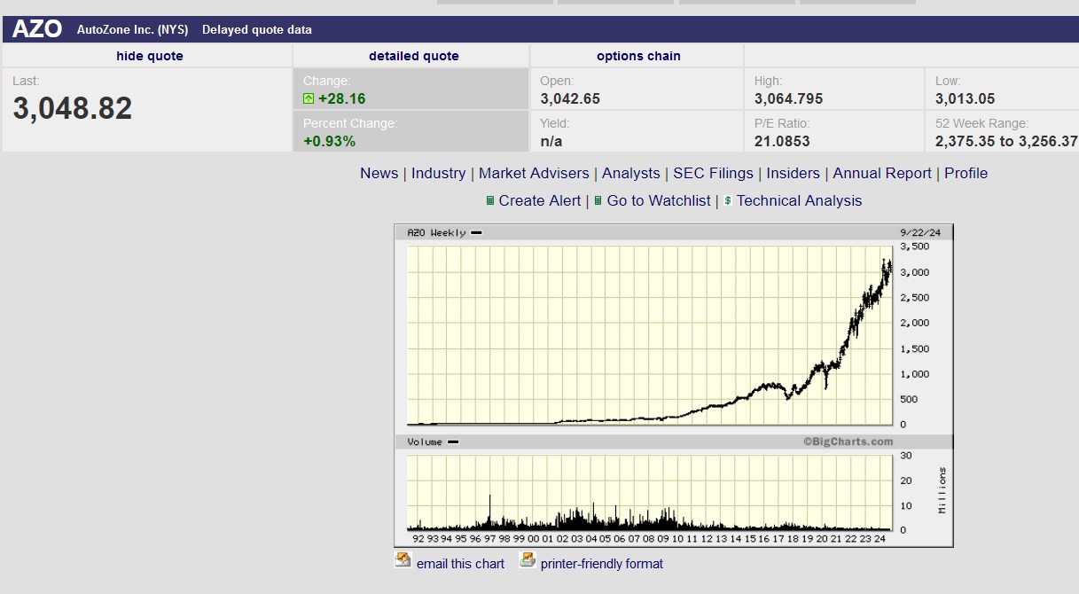
Task: Click the Create Alert link
Action: (540, 200)
